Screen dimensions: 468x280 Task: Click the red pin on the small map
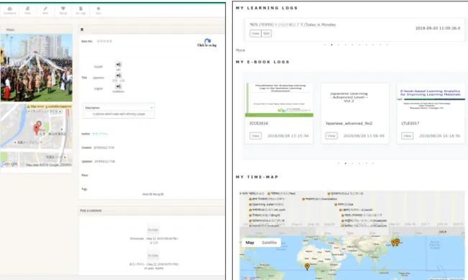click(37, 129)
